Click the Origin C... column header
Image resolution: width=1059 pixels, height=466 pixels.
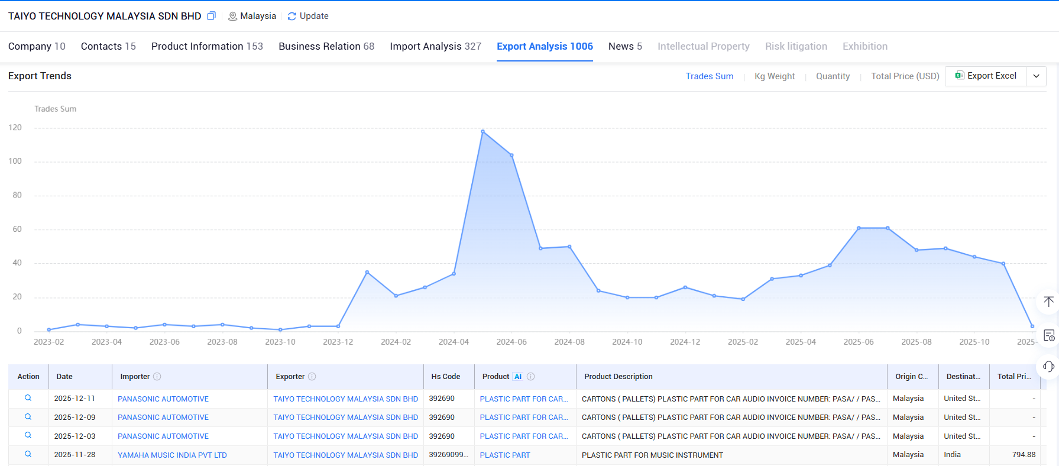click(911, 377)
